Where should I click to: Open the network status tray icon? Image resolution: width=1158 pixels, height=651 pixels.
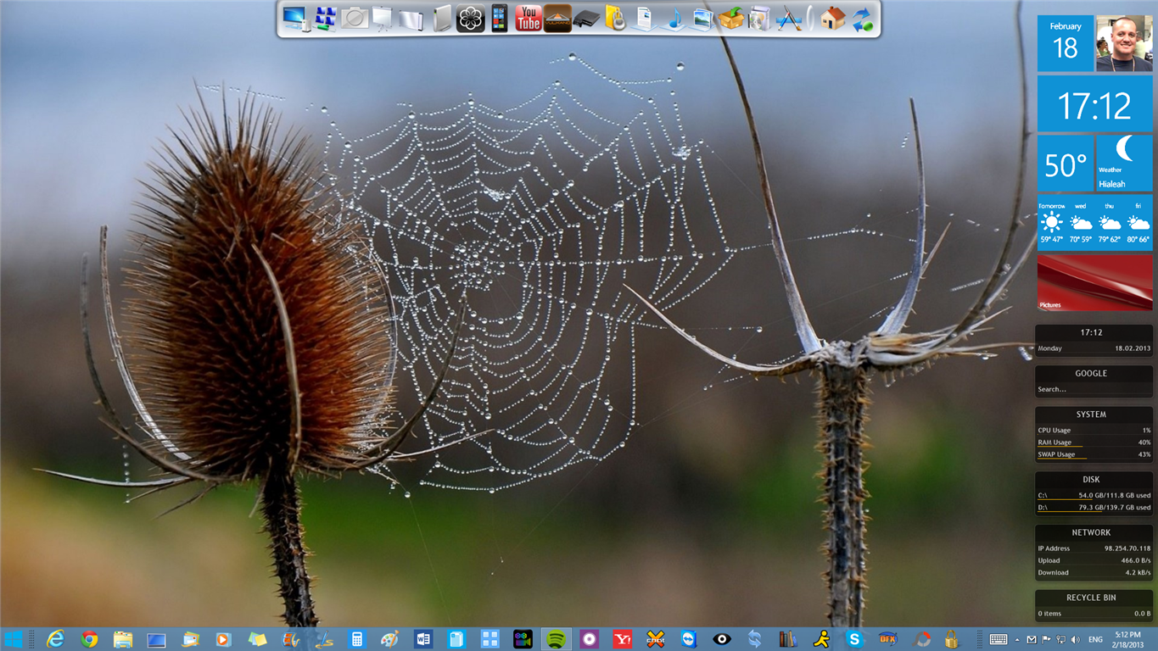tap(1061, 639)
